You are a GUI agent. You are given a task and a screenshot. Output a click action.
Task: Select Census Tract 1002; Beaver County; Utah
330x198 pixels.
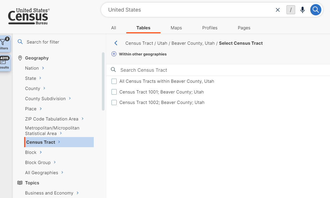tap(114, 102)
